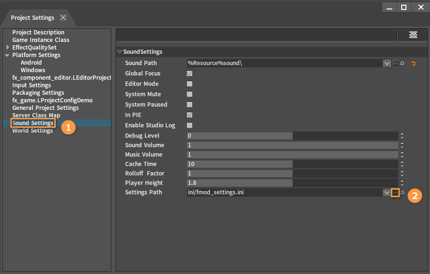The height and width of the screenshot is (274, 430).
Task: Reset Sound Path with the orange arrow
Action: (413, 63)
